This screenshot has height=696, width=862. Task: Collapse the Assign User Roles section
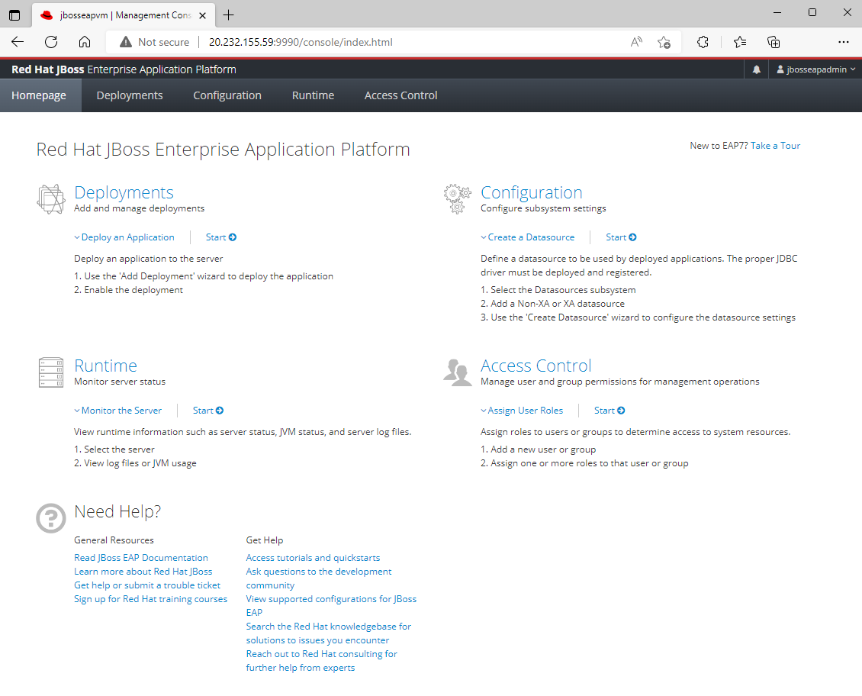point(522,410)
